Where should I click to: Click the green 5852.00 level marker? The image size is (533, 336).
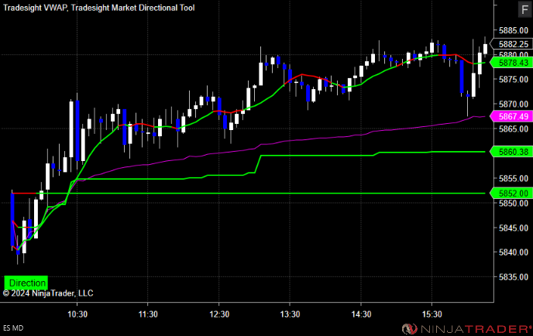pyautogui.click(x=511, y=194)
